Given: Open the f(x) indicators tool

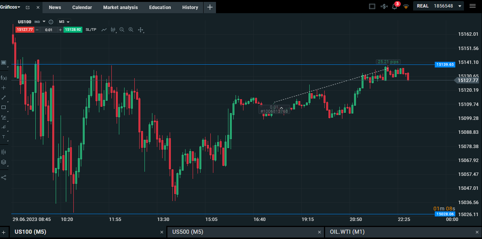Looking at the screenshot, I should coord(4,78).
